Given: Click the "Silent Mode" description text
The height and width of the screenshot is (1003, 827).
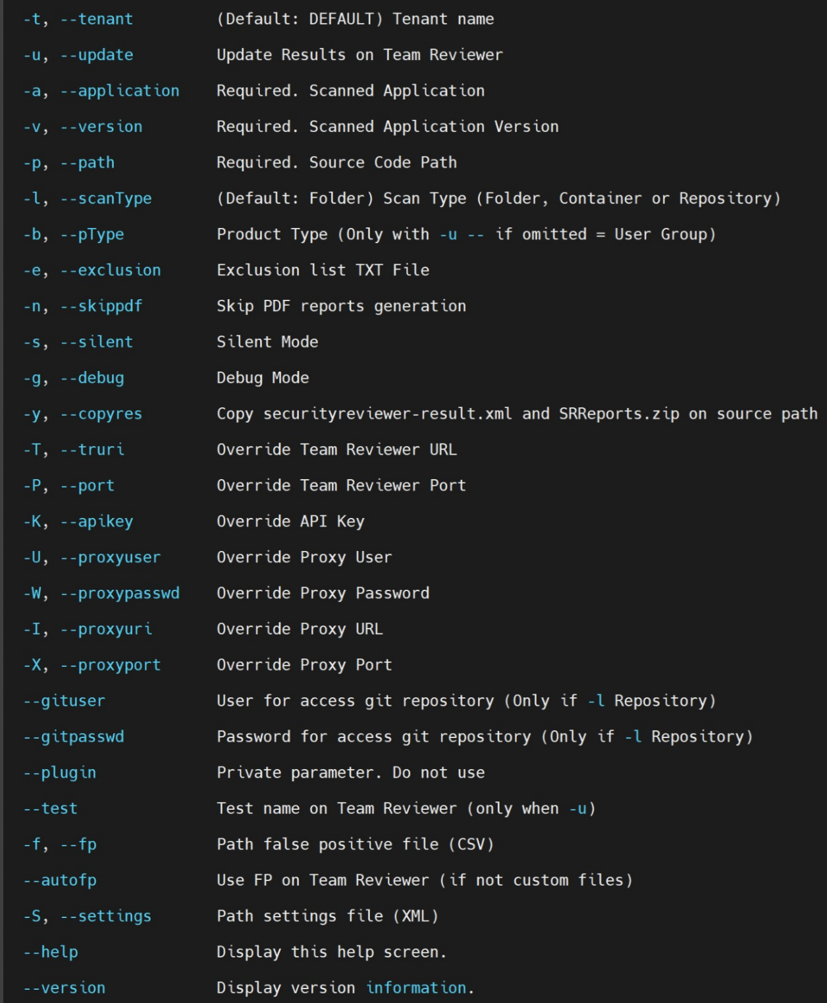Looking at the screenshot, I should (267, 342).
